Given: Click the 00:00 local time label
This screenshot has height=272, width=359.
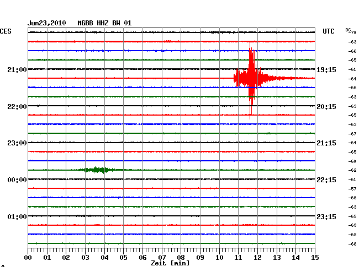Looking at the screenshot, I should pyautogui.click(x=17, y=180).
